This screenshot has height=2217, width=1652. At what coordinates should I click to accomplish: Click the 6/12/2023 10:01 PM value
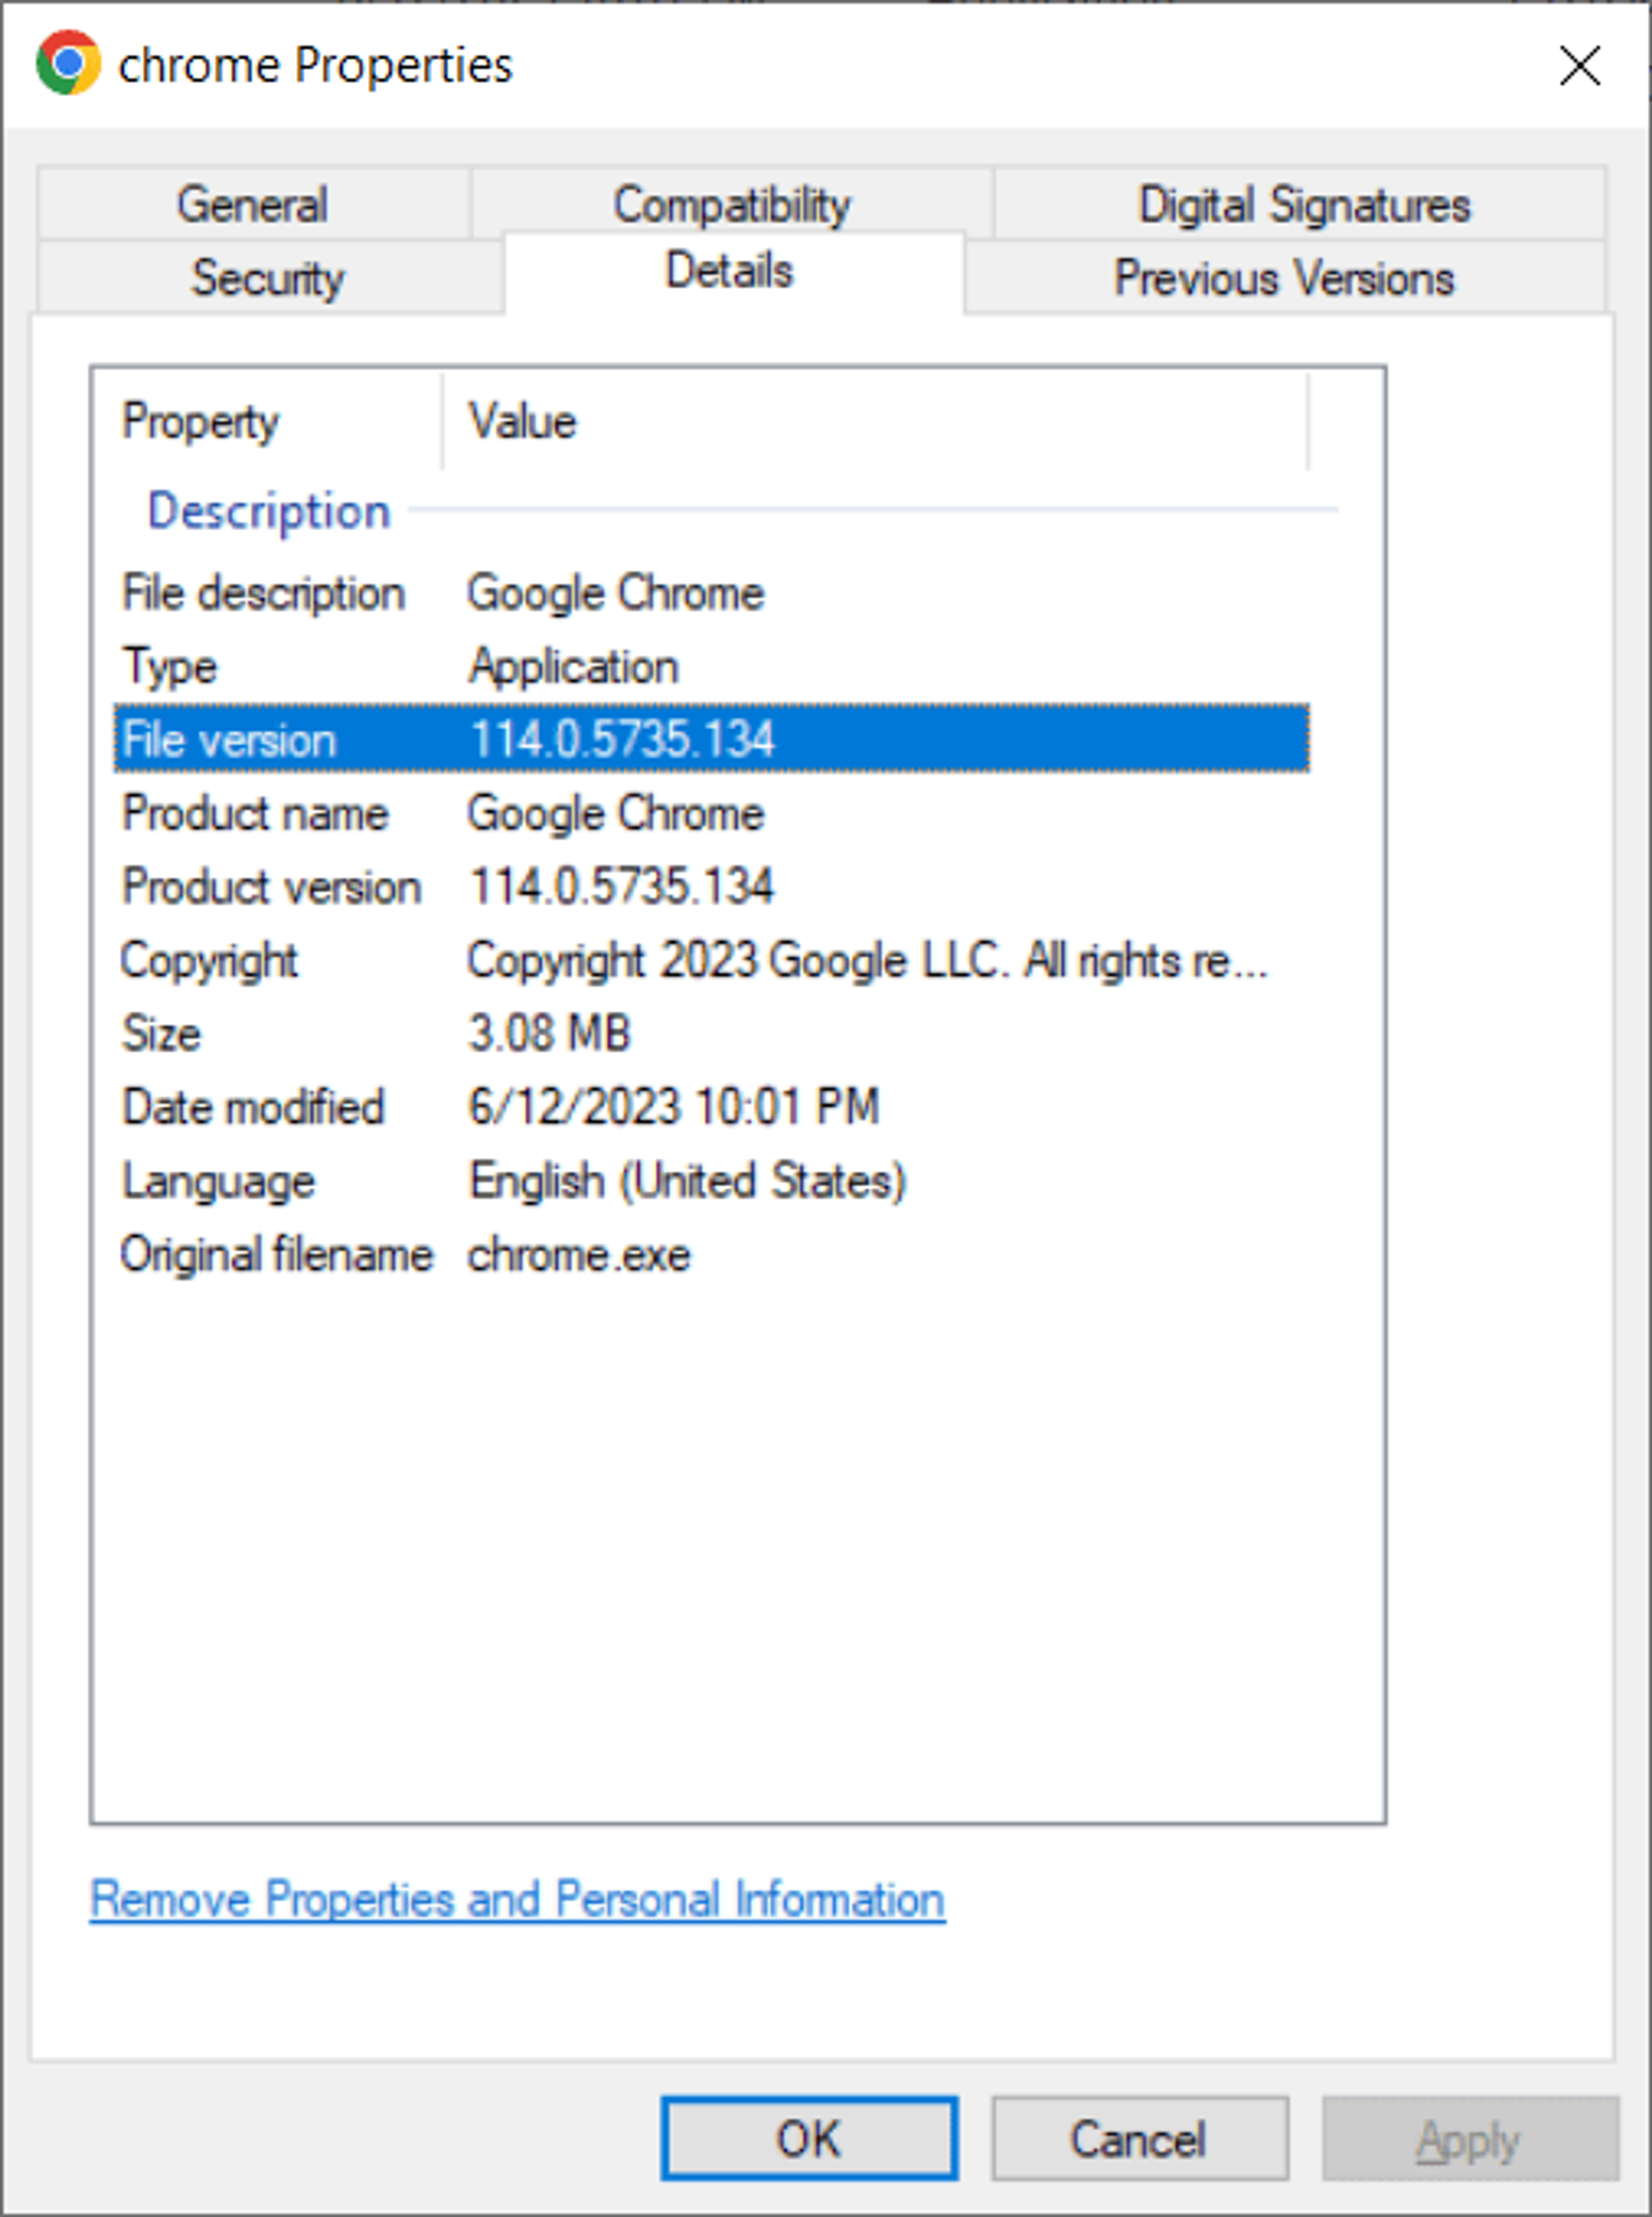click(674, 1107)
